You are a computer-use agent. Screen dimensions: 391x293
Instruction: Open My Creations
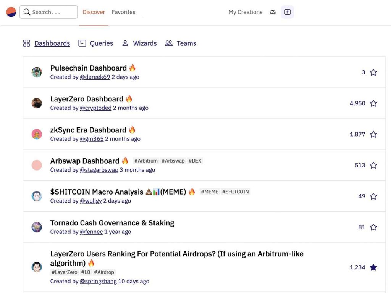(246, 12)
